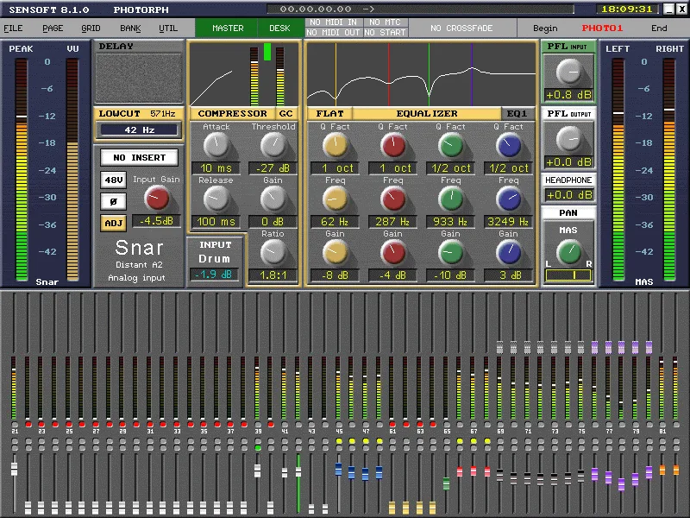Click the NO INSERT button

click(140, 157)
